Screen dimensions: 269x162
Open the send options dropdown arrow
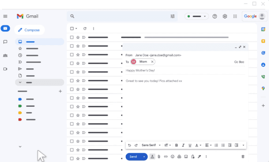click(x=144, y=157)
